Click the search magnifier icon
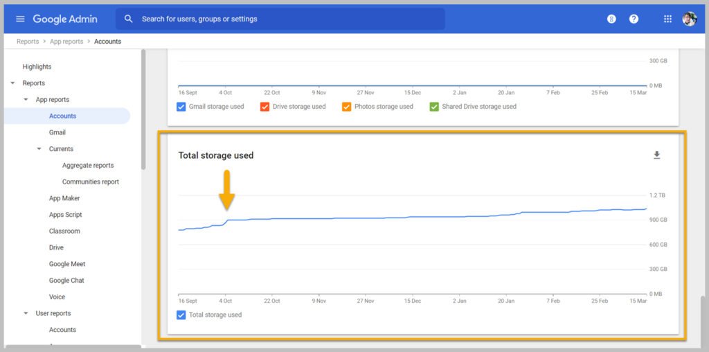 click(129, 19)
